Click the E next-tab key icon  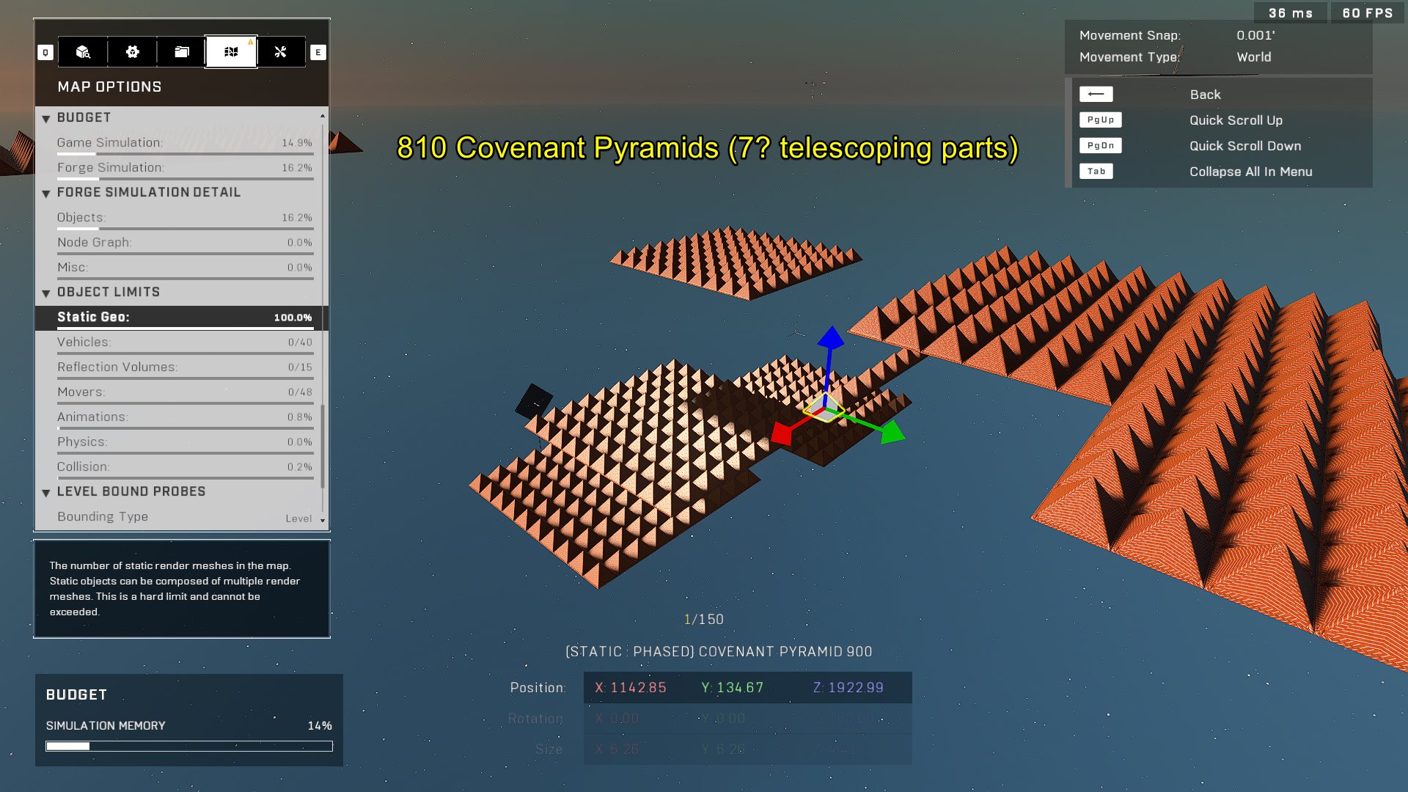[318, 53]
